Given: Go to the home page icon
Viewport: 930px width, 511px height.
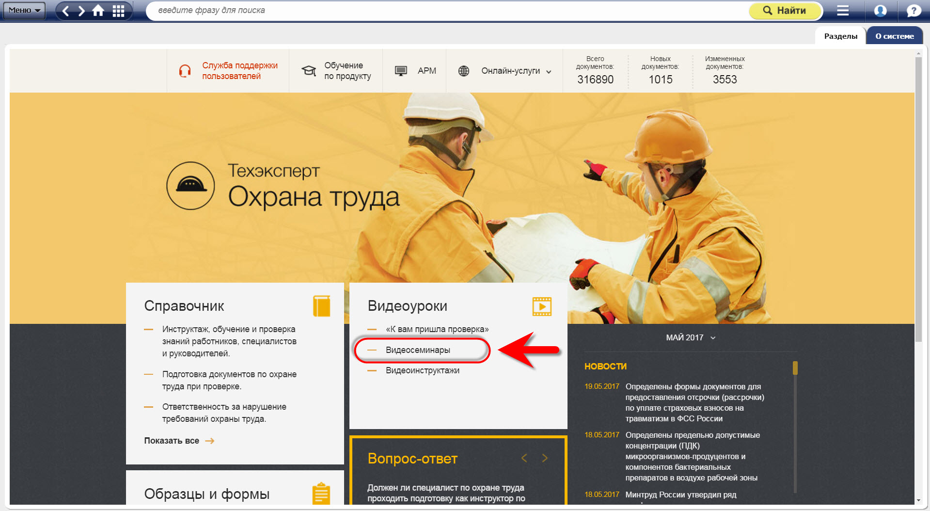Looking at the screenshot, I should pos(98,11).
